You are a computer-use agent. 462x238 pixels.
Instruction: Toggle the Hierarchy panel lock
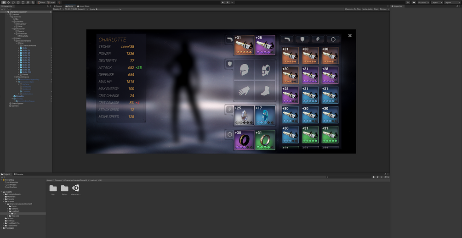pos(48,6)
